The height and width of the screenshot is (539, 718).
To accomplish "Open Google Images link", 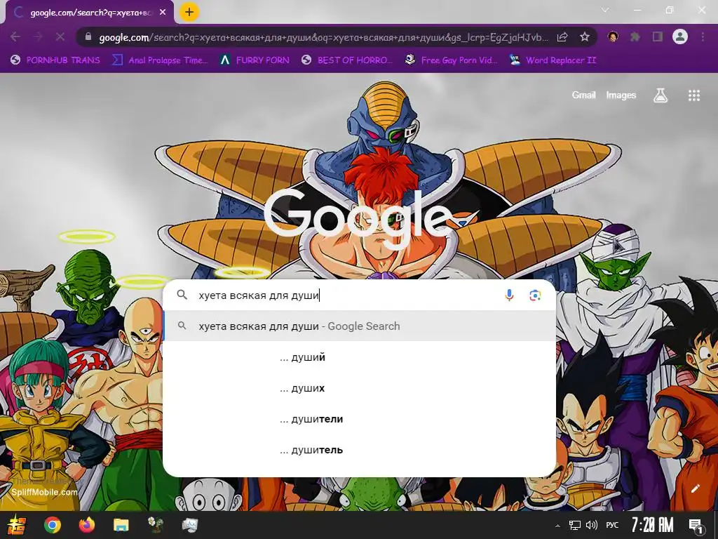I will [621, 95].
